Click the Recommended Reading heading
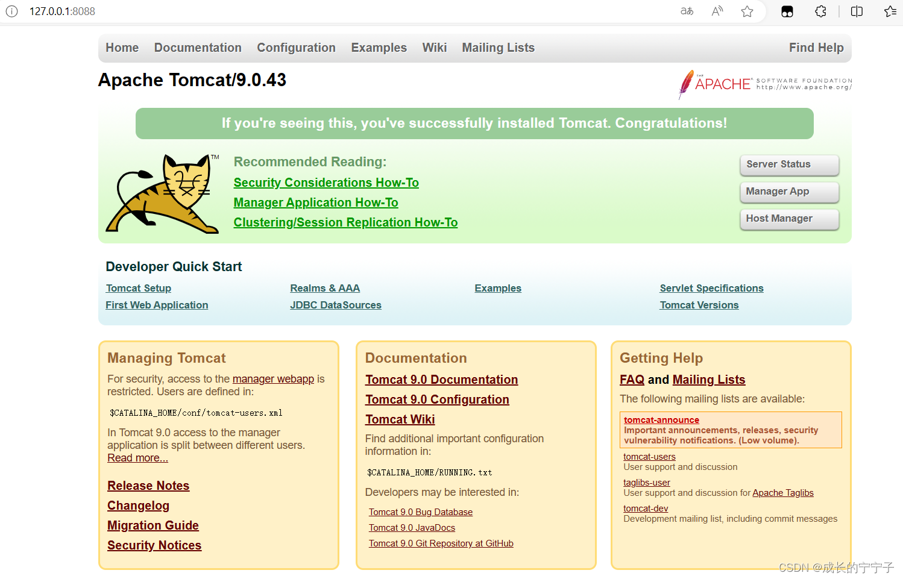The image size is (903, 579). coord(310,161)
